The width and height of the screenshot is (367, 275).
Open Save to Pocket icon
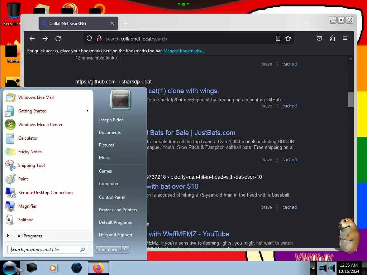tap(319, 39)
